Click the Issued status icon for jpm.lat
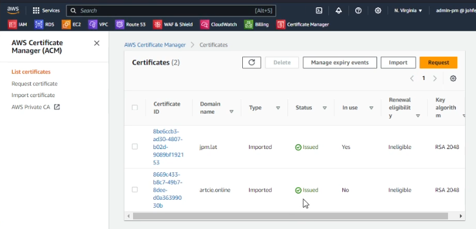This screenshot has width=476, height=229. click(x=298, y=147)
